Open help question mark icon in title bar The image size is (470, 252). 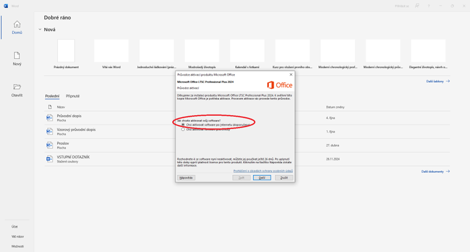coord(429,6)
